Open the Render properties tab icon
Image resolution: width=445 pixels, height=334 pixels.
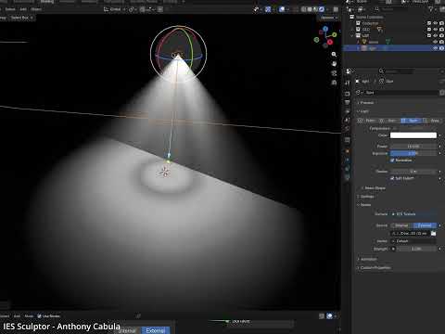click(x=348, y=93)
